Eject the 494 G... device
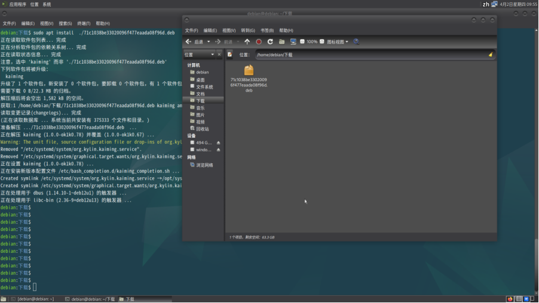Viewport: 539px width, 303px height. 218,143
